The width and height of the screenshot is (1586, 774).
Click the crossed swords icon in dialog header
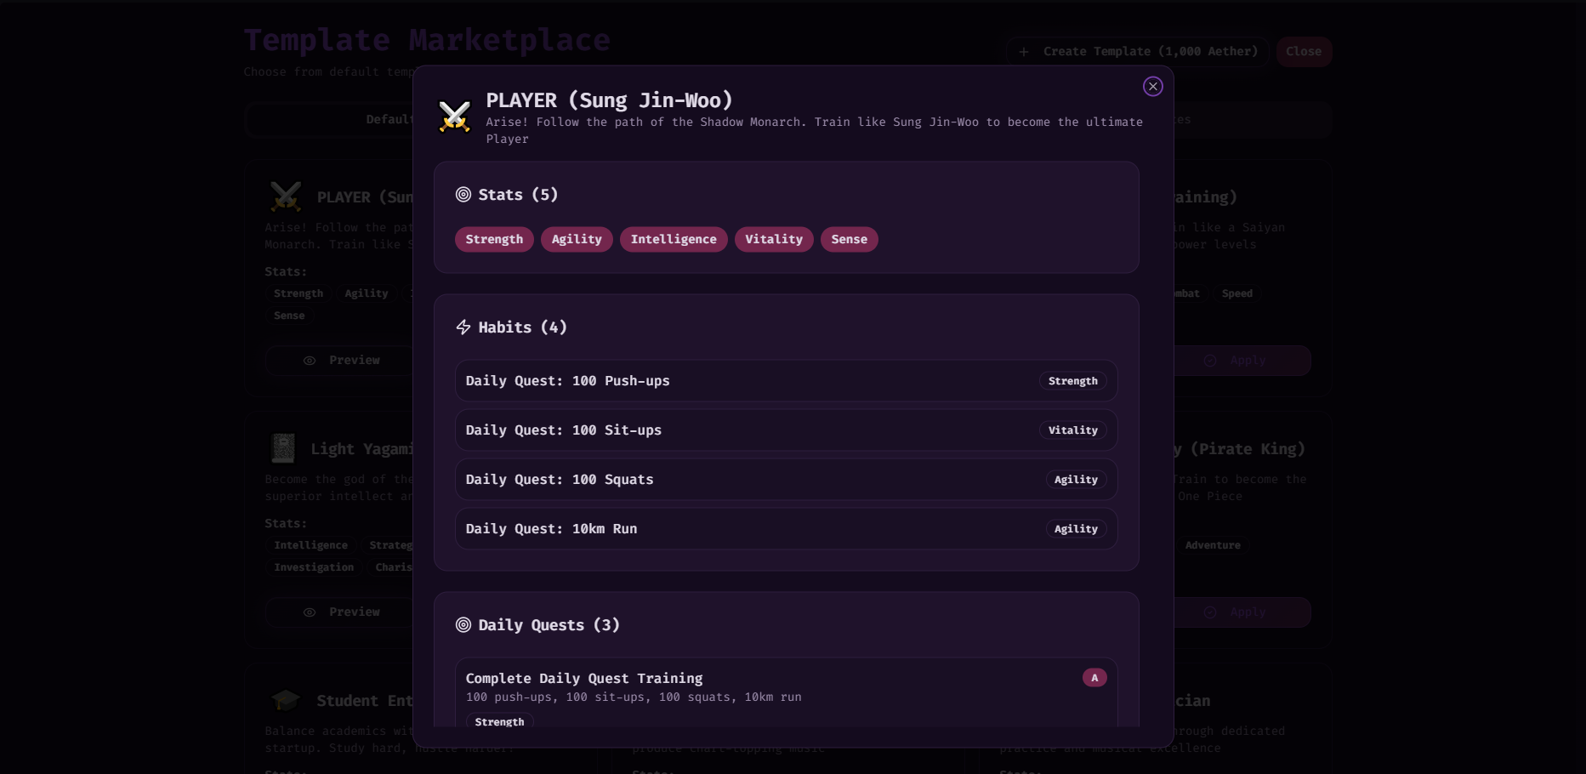pos(454,116)
